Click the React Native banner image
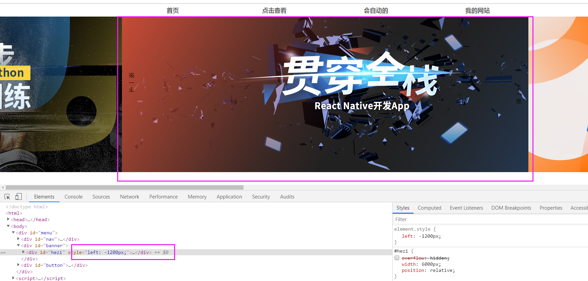Screen dimensions: 588x281 point(325,94)
